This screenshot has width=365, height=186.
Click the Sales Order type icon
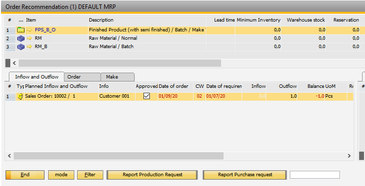click(x=21, y=96)
